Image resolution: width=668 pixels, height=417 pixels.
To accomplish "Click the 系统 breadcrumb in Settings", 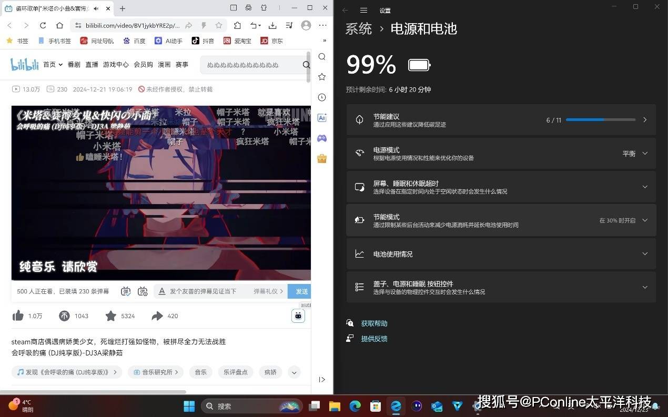I will 359,29.
